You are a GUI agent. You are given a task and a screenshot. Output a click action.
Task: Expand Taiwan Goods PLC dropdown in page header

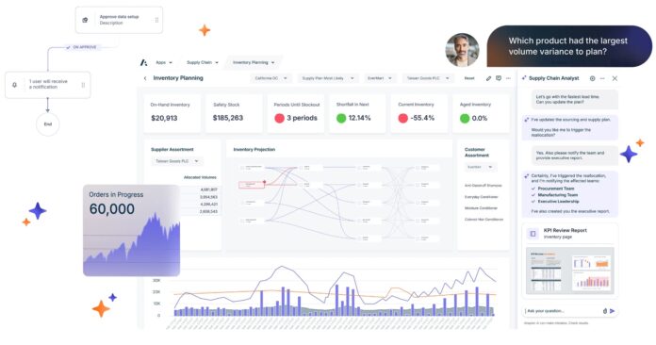428,78
